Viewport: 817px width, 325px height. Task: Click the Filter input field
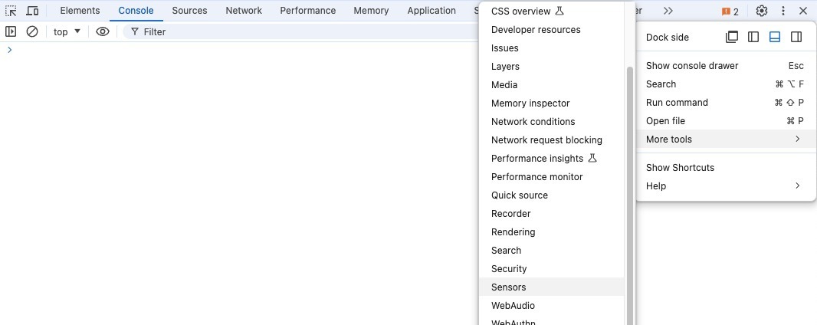point(299,31)
